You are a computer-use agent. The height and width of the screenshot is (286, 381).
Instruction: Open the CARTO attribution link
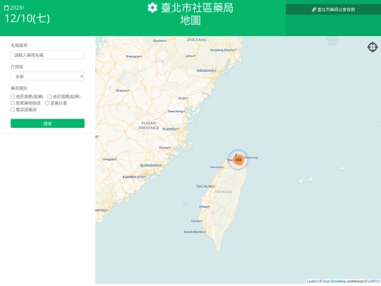[374, 281]
